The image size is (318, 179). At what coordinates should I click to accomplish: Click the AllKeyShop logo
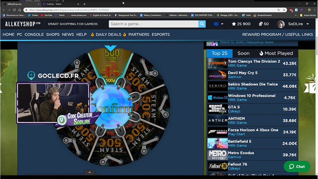(x=23, y=24)
